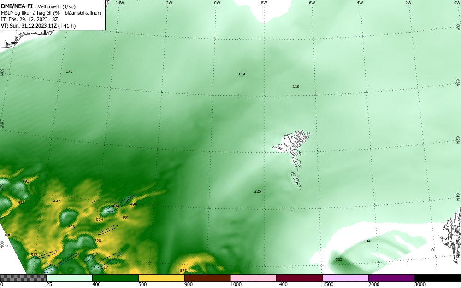Click the 'VT: Sun. 31.12.2023 11Z' line

click(x=38, y=26)
